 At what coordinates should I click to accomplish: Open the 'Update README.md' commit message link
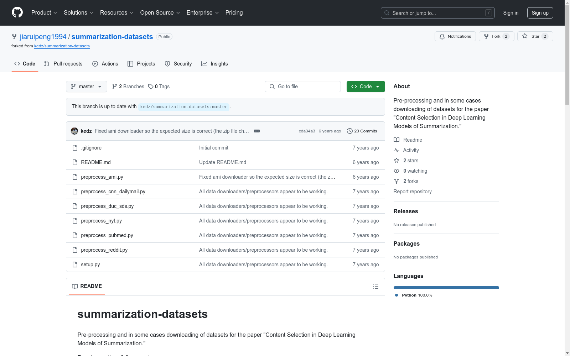(223, 162)
